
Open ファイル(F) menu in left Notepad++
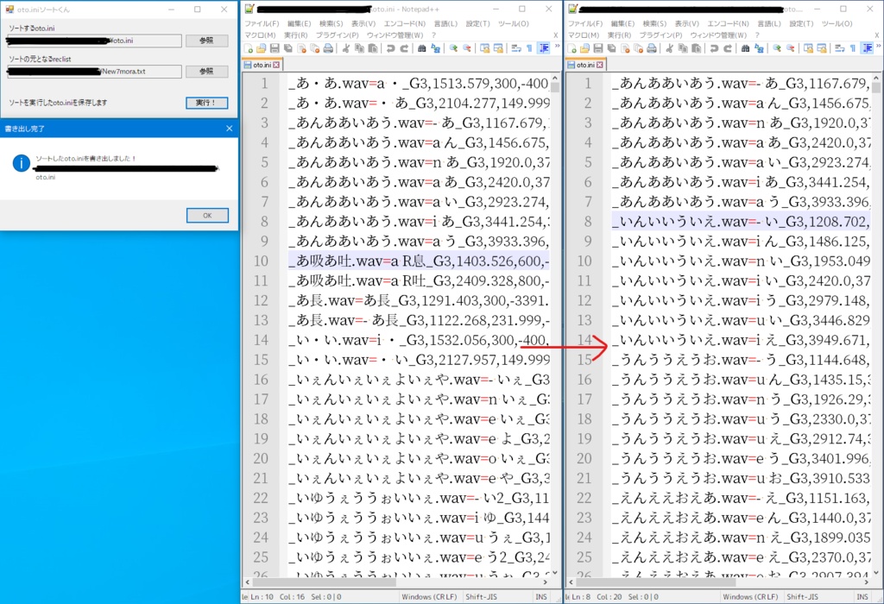tap(262, 23)
